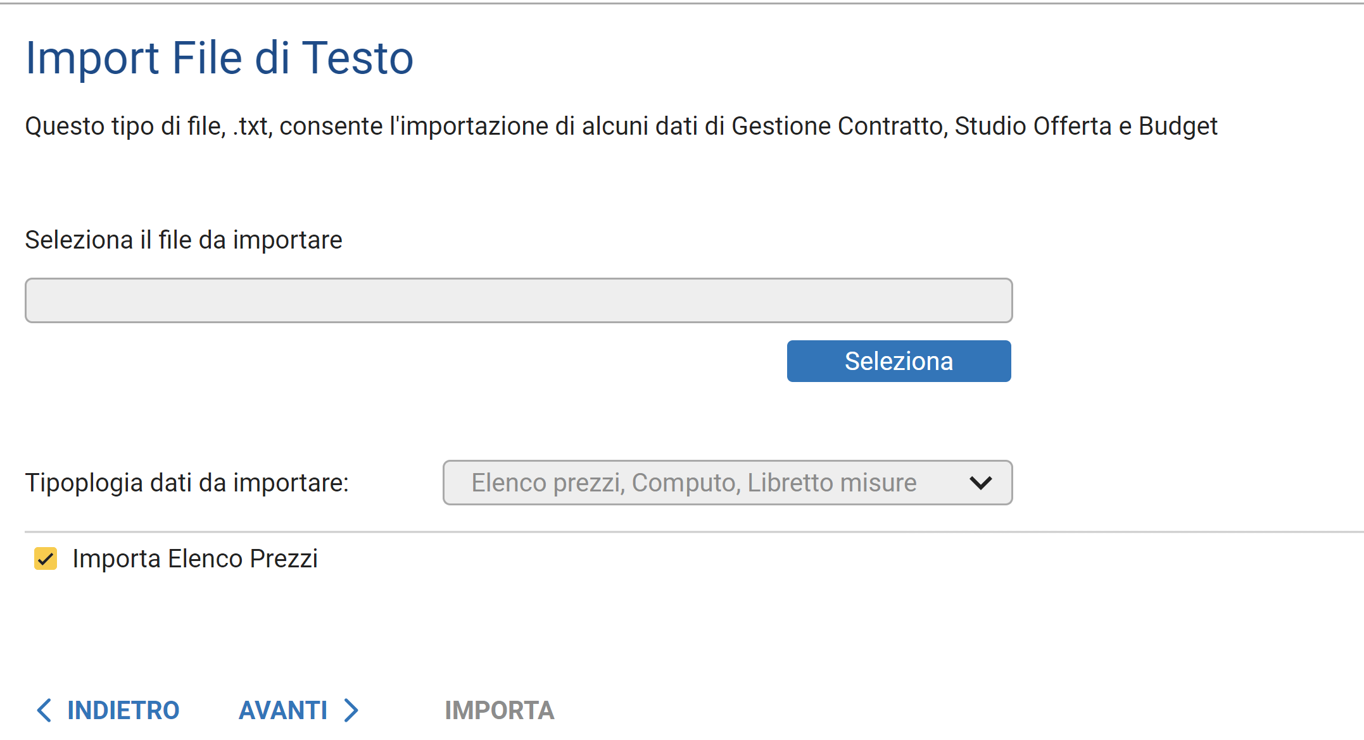
Task: Click the file path input field
Action: pyautogui.click(x=518, y=300)
